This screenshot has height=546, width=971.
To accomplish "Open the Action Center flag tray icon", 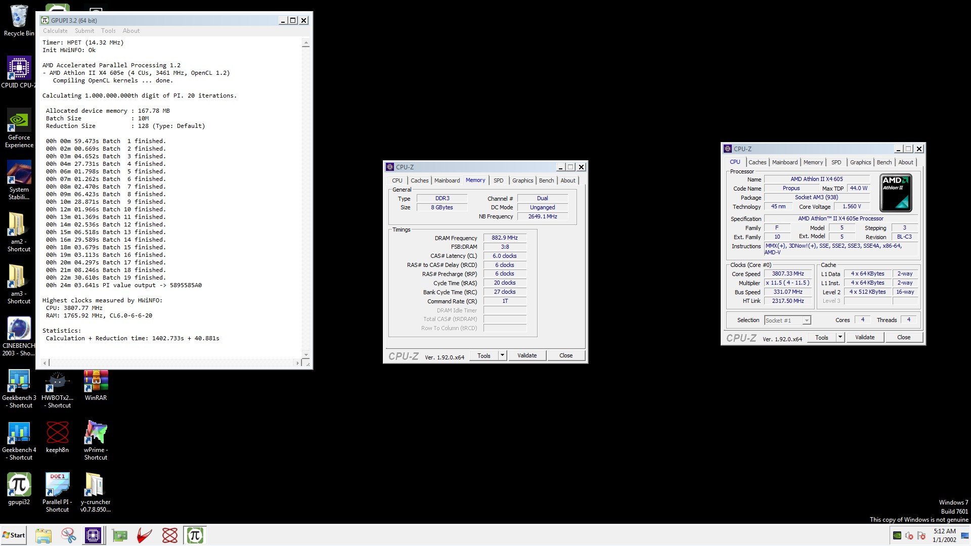I will [x=921, y=535].
